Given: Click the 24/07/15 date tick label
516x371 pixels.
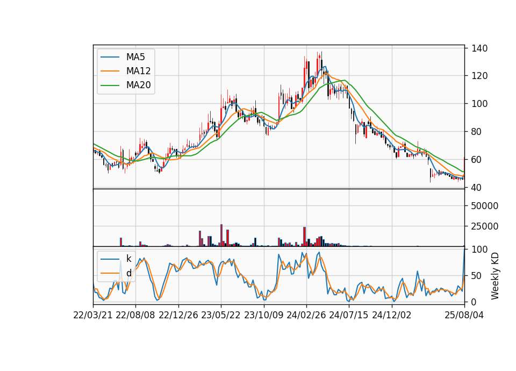Looking at the screenshot, I should point(349,315).
